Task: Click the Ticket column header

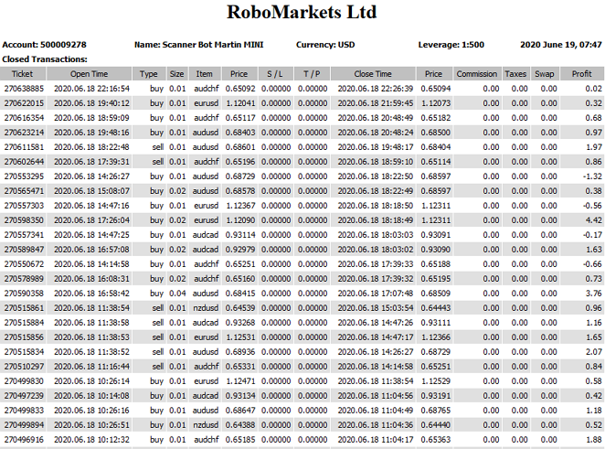Action: pos(22,74)
